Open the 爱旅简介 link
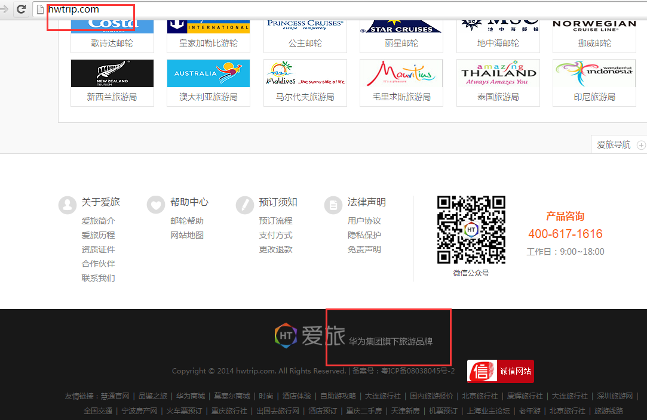Screen dimensions: 647x420 click(x=98, y=221)
